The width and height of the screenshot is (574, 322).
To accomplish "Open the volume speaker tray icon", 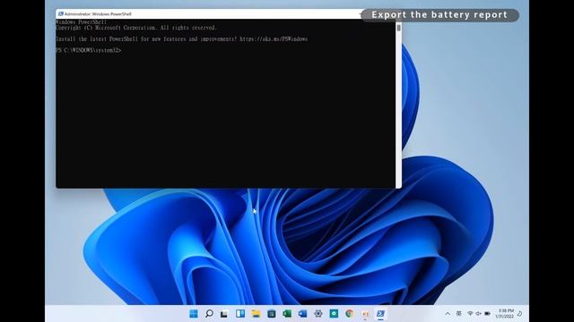I will (x=478, y=314).
